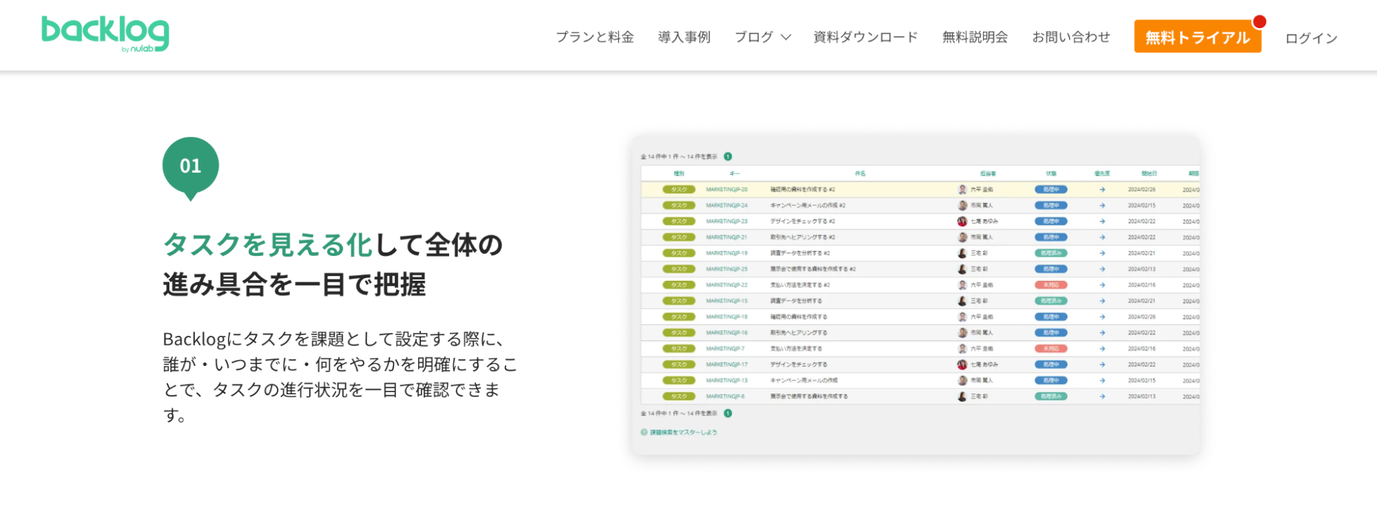Screen dimensions: 1377x514
Task: Click the orange 無料トライアル button
Action: tap(1198, 36)
